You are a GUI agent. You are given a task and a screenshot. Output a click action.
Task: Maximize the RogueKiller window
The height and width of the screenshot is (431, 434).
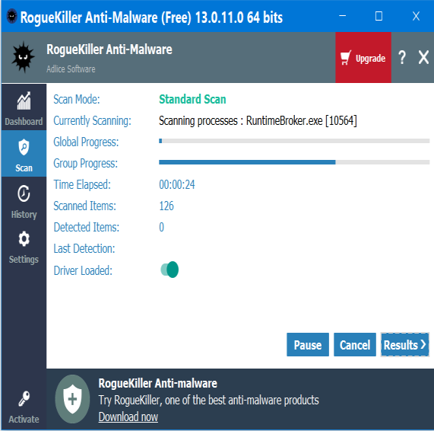tap(379, 16)
